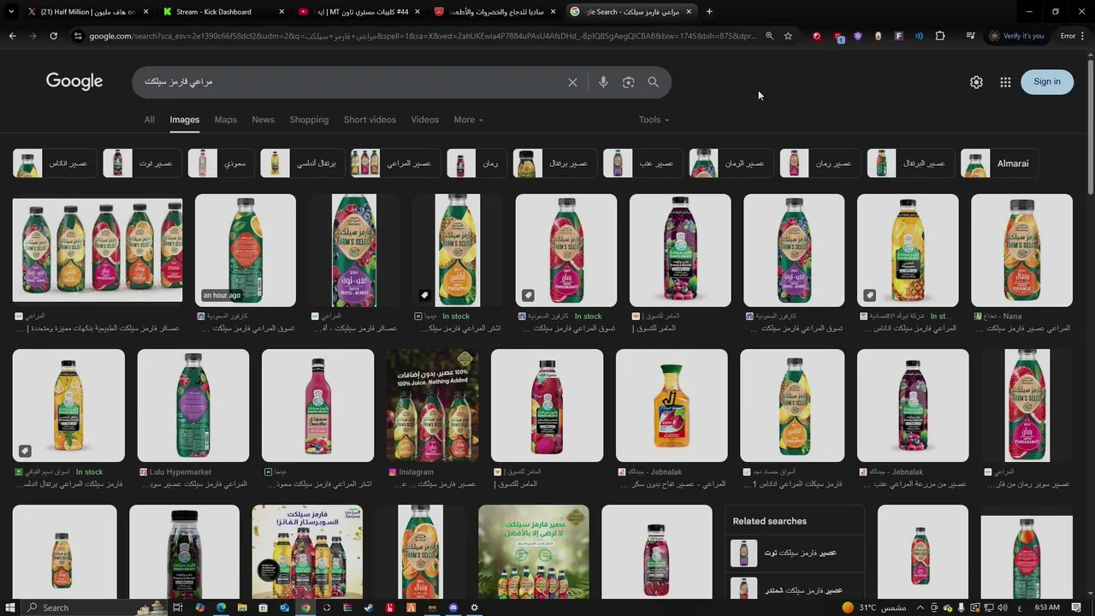The height and width of the screenshot is (616, 1095).
Task: Open Google quick settings gear icon
Action: point(976,82)
